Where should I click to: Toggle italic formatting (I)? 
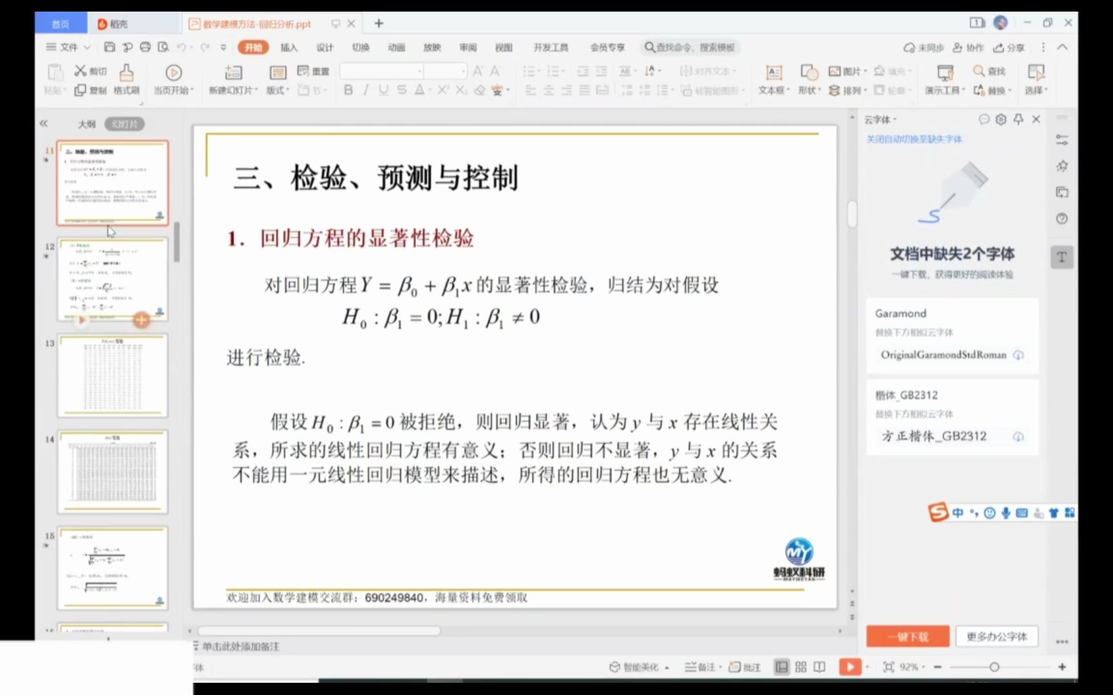point(365,91)
